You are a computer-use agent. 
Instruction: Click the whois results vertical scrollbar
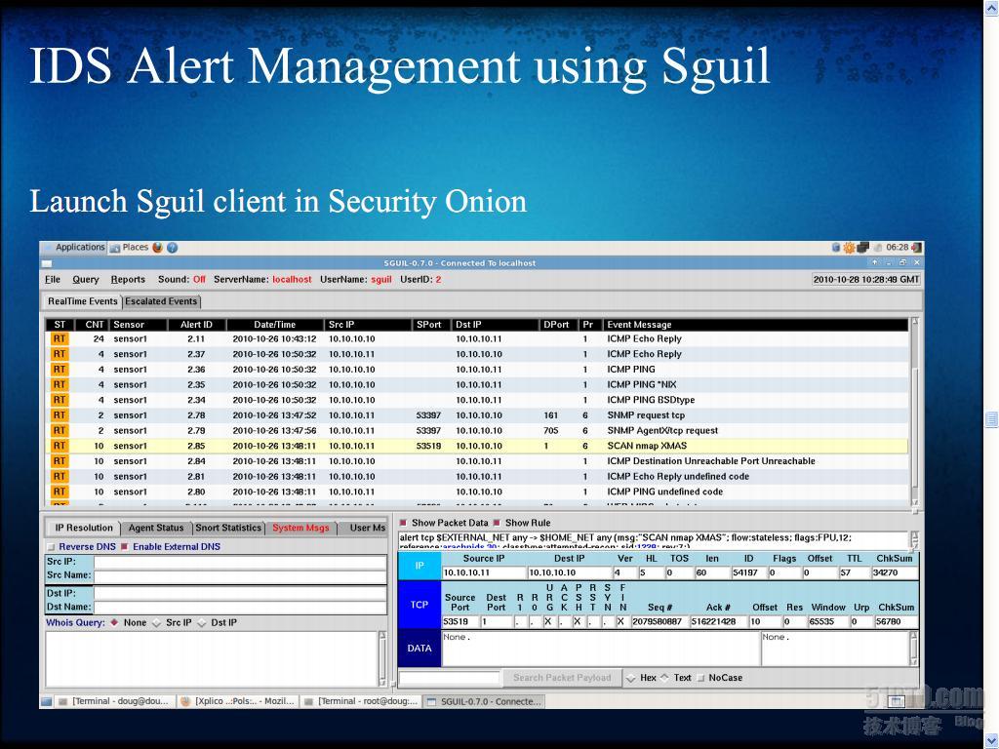382,658
